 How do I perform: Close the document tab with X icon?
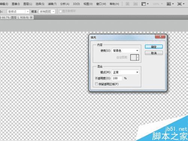31,17
